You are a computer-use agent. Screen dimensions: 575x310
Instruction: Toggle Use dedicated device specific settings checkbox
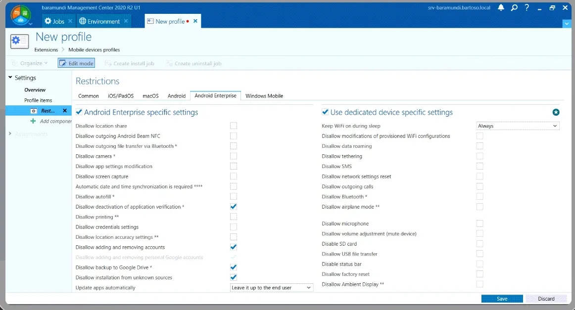click(325, 112)
